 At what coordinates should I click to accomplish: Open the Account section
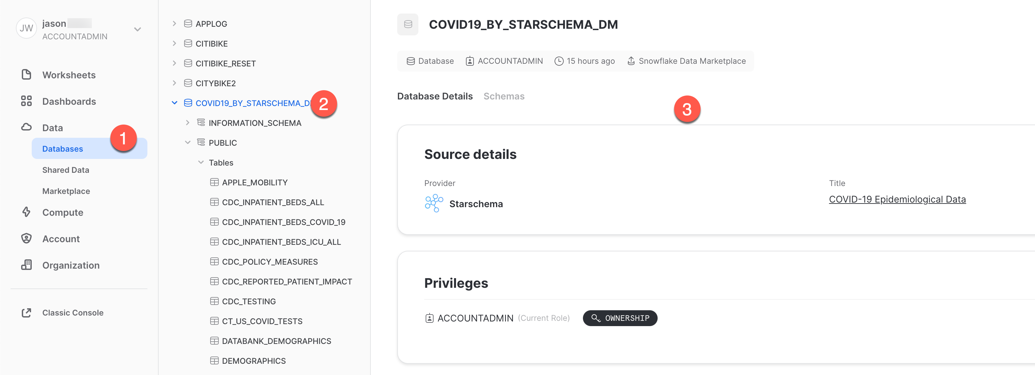pos(61,239)
